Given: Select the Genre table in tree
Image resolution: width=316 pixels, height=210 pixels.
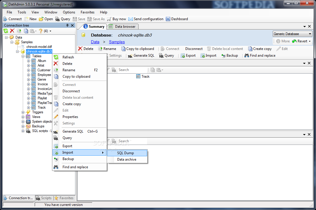Looking at the screenshot, I should (x=42, y=79).
